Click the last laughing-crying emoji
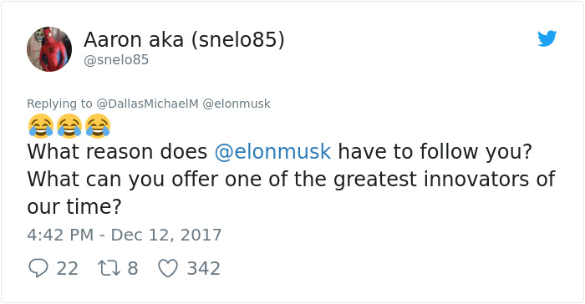 [x=98, y=126]
